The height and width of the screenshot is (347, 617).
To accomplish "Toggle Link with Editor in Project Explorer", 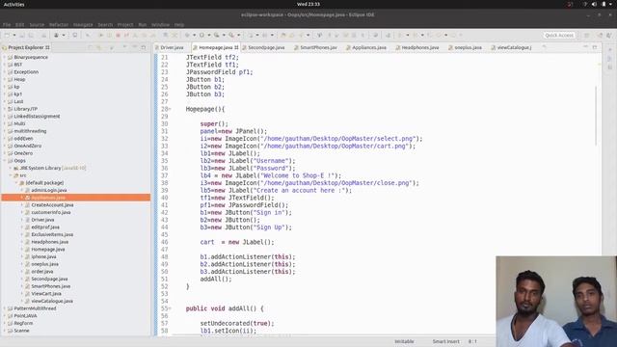I will click(98, 47).
